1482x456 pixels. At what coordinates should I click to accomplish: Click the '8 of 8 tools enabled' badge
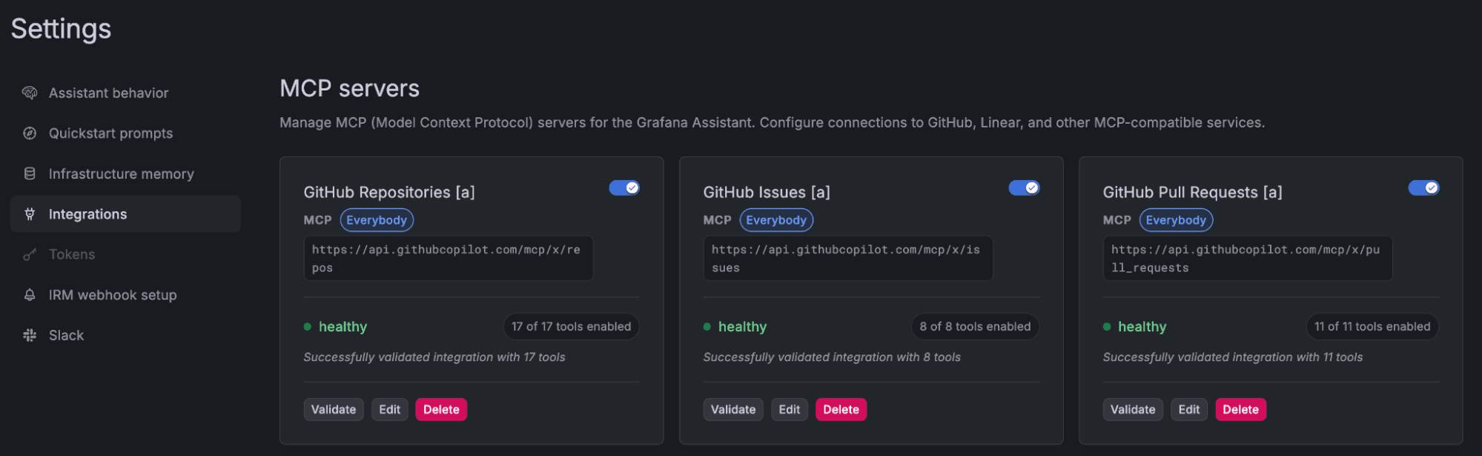[975, 326]
